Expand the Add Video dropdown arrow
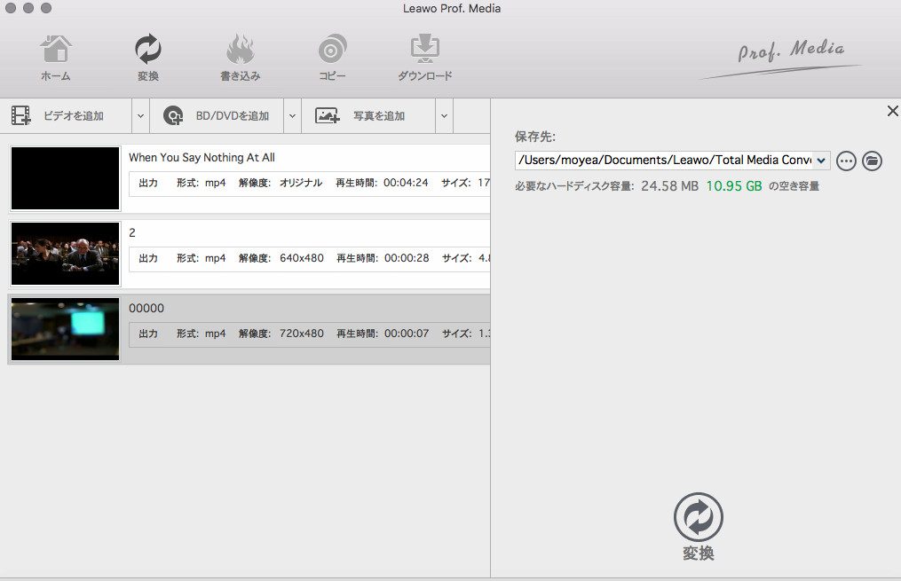 click(x=140, y=116)
